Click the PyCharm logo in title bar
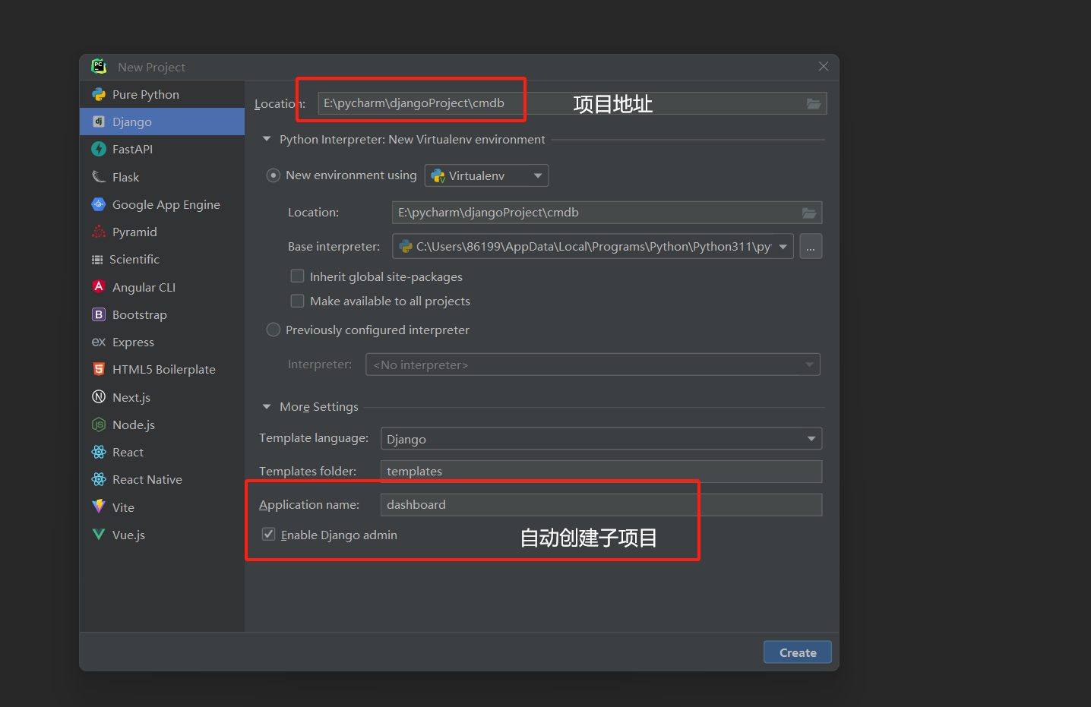The height and width of the screenshot is (707, 1091). 100,67
